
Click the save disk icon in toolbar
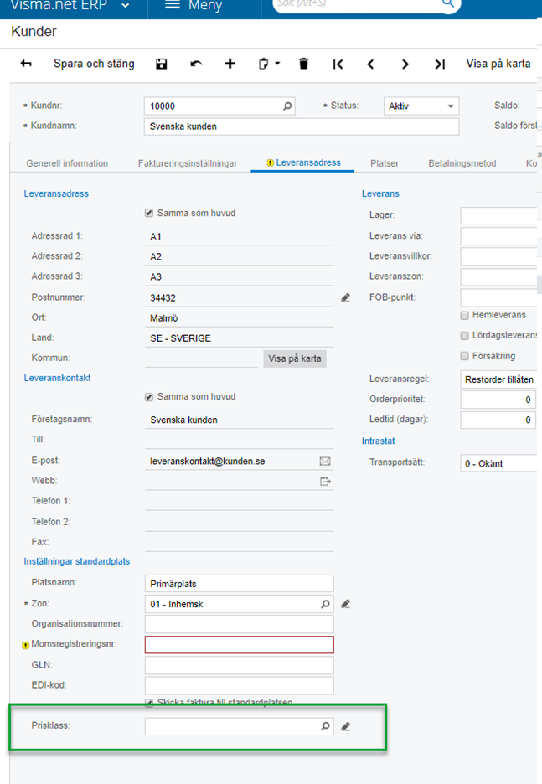tap(162, 64)
